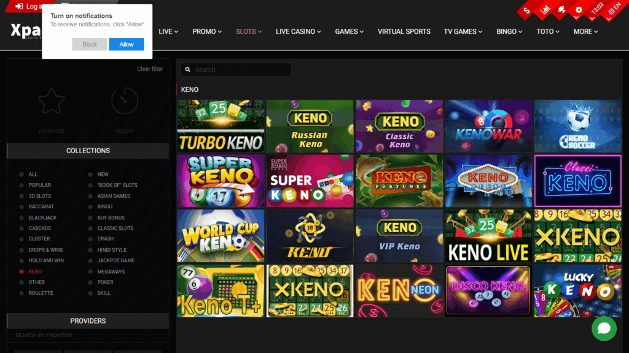
Task: Open the trophy results icon
Action: click(x=561, y=10)
